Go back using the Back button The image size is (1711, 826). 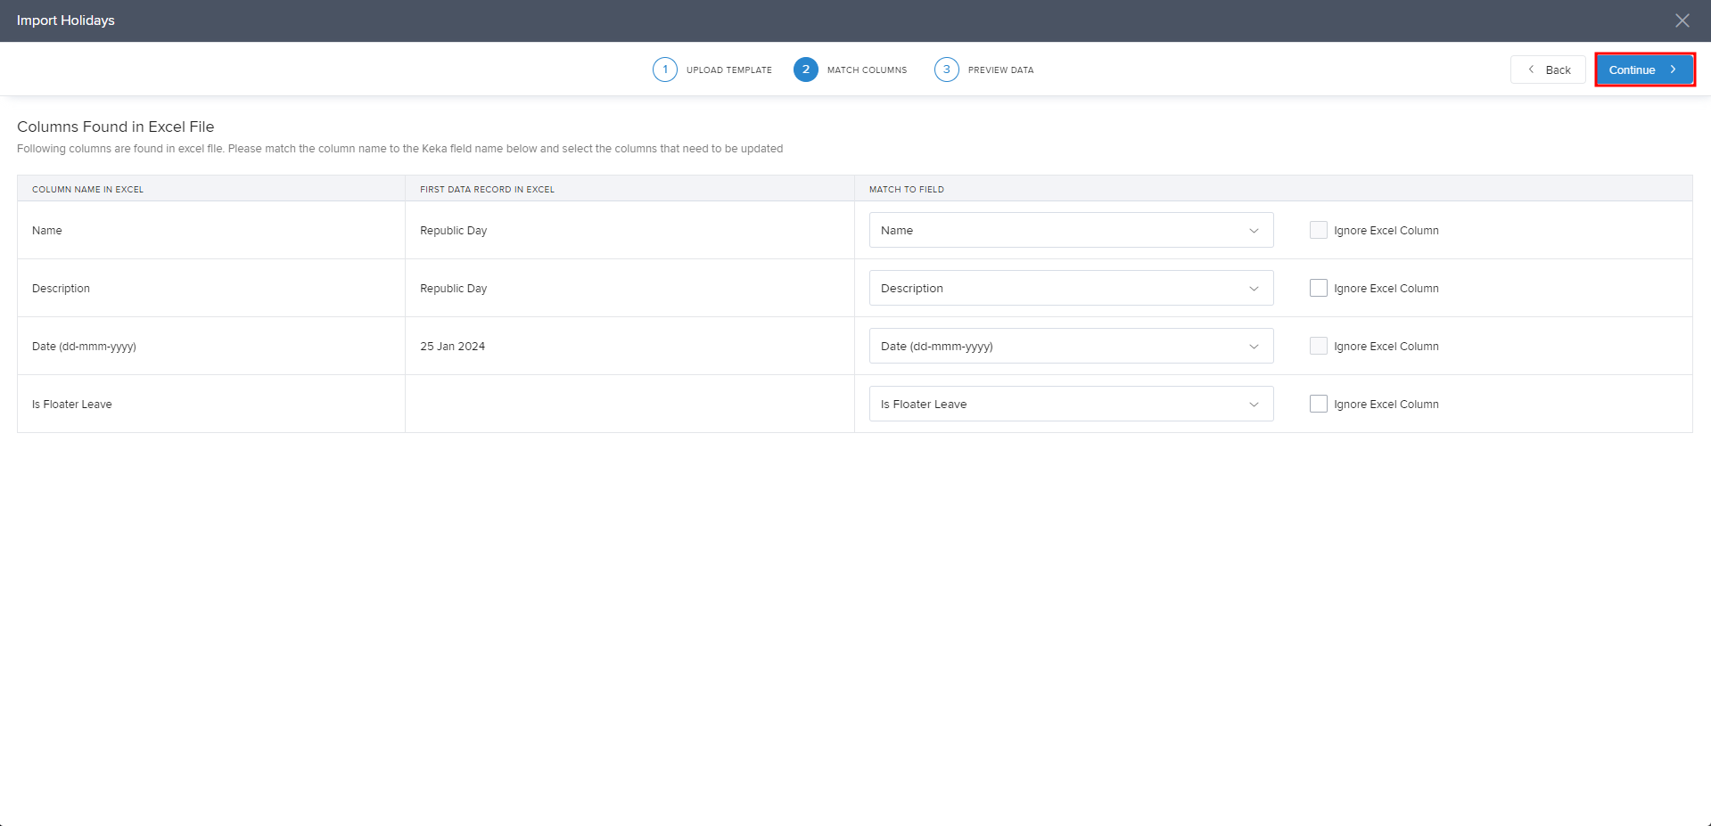(x=1548, y=70)
